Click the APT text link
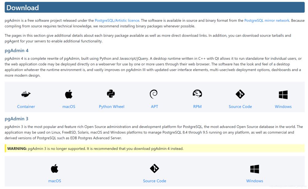The width and height of the screenshot is (308, 189). 154,107
